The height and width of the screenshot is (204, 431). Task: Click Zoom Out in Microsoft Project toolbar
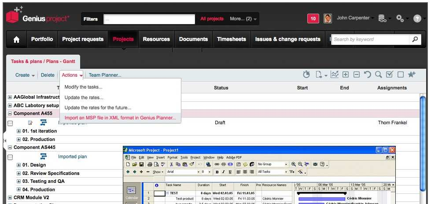300,164
